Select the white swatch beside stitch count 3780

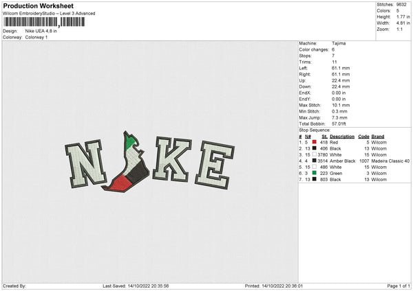pyautogui.click(x=315, y=154)
